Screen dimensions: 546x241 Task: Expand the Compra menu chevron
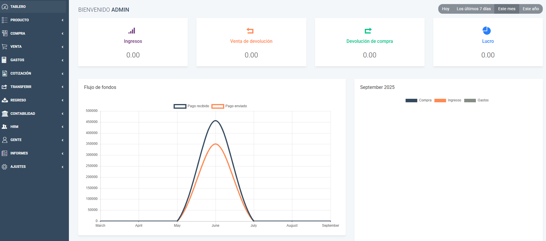(62, 34)
